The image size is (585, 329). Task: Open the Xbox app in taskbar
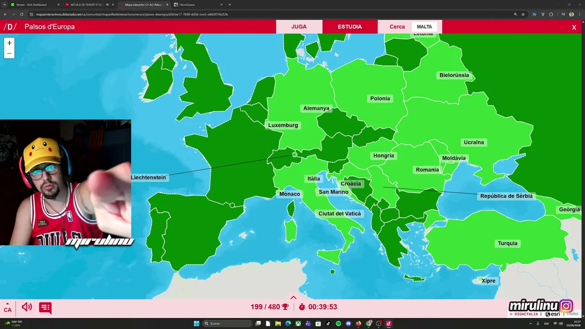tap(298, 324)
